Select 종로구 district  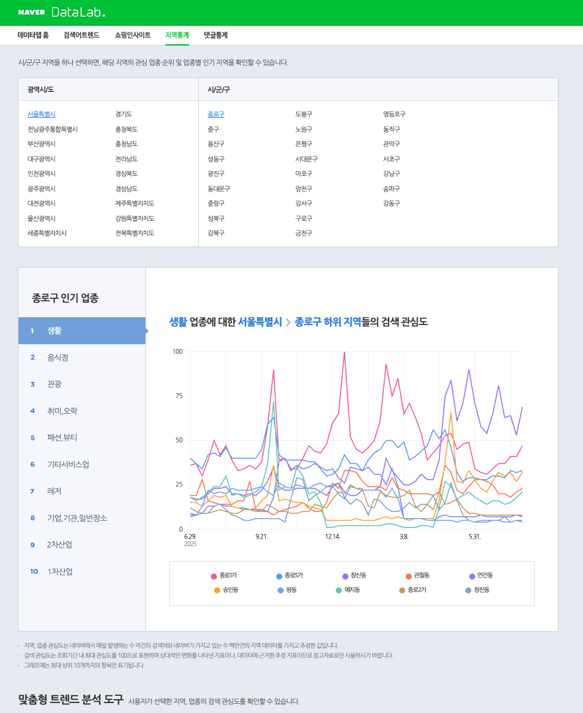[x=216, y=114]
